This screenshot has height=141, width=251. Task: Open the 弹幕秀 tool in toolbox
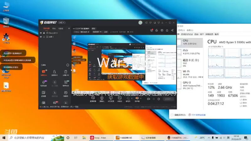pyautogui.click(x=66, y=94)
